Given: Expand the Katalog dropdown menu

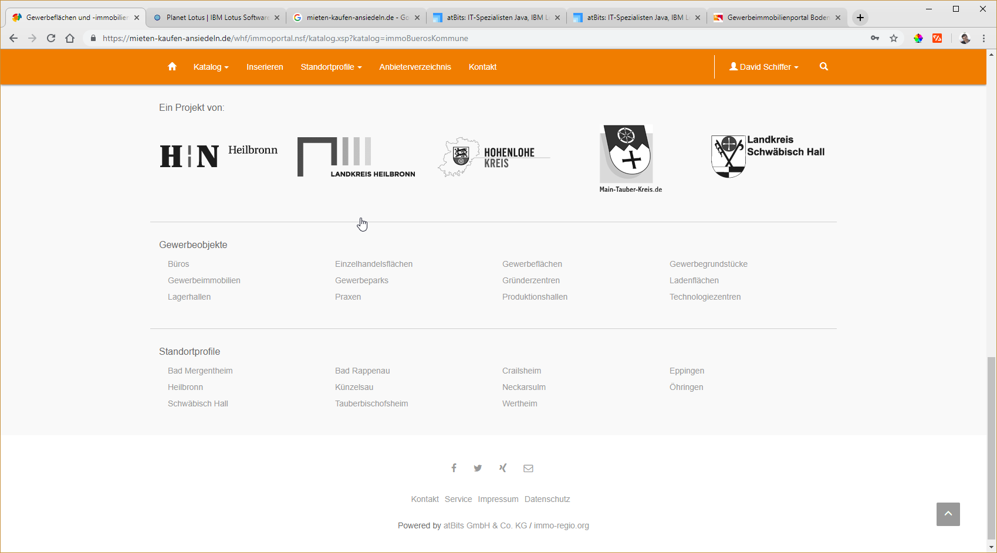Looking at the screenshot, I should point(211,67).
